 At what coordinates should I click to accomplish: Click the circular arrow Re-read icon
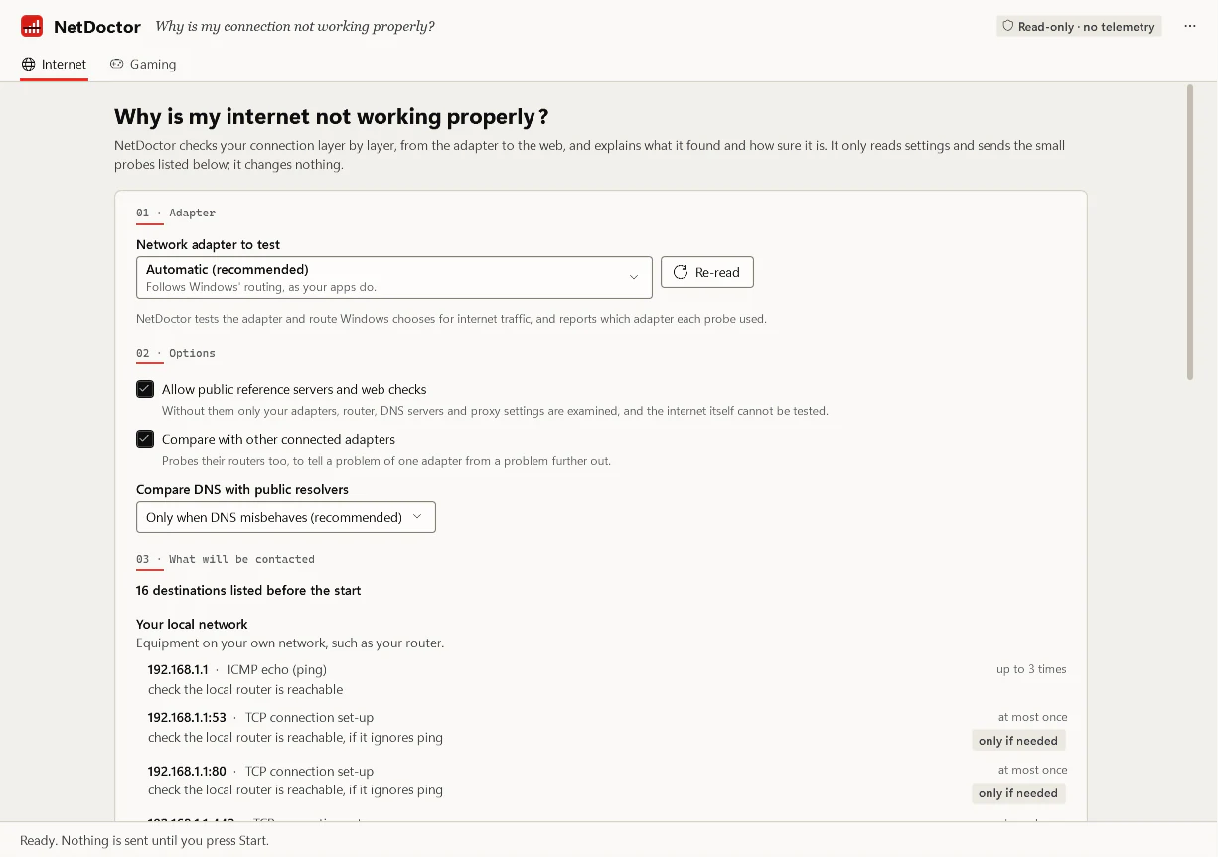click(x=681, y=272)
